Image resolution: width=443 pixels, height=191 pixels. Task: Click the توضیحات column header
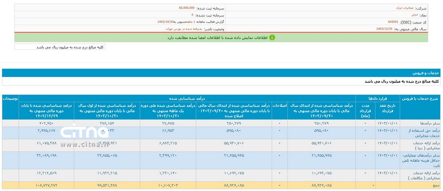[x=10, y=98]
